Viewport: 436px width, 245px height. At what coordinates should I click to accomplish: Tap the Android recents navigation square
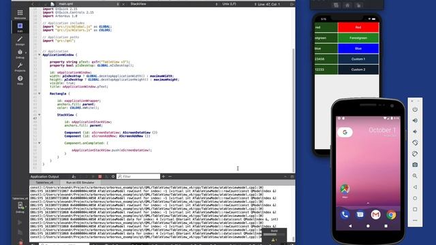[386, 226]
